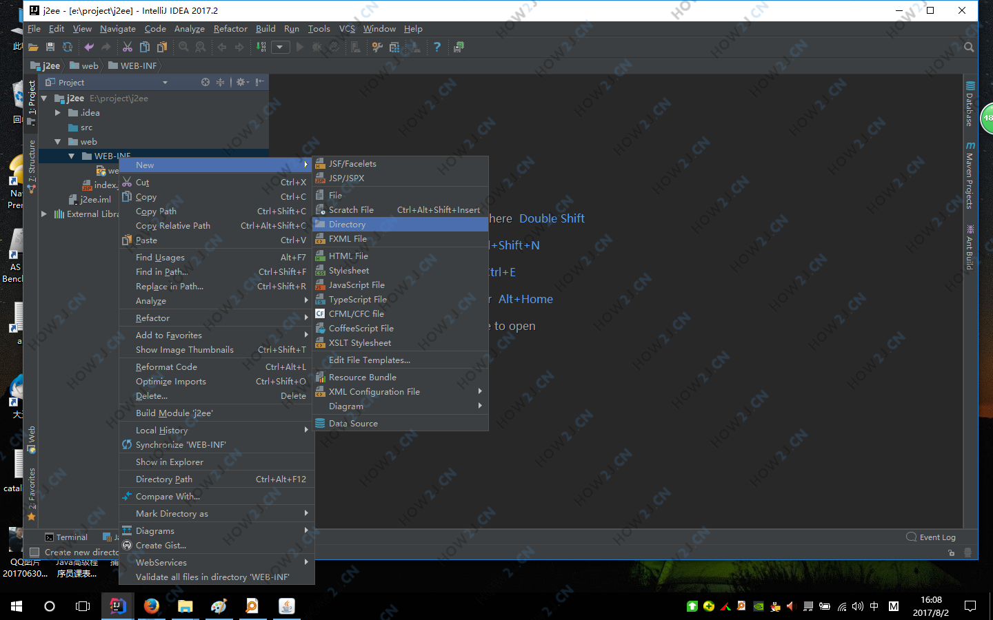The width and height of the screenshot is (993, 620).
Task: Open the Project panel gear settings
Action: pos(242,82)
